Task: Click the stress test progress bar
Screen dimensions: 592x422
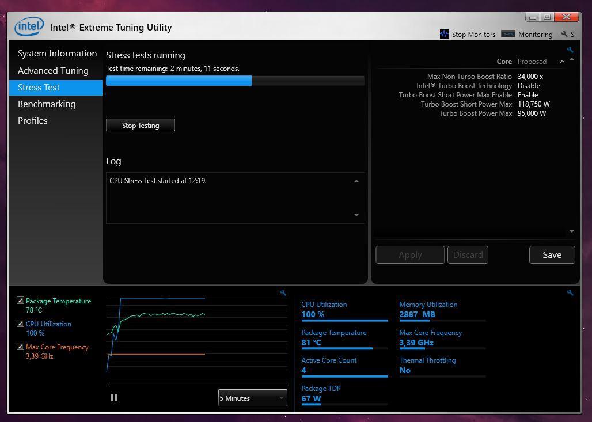Action: click(235, 81)
